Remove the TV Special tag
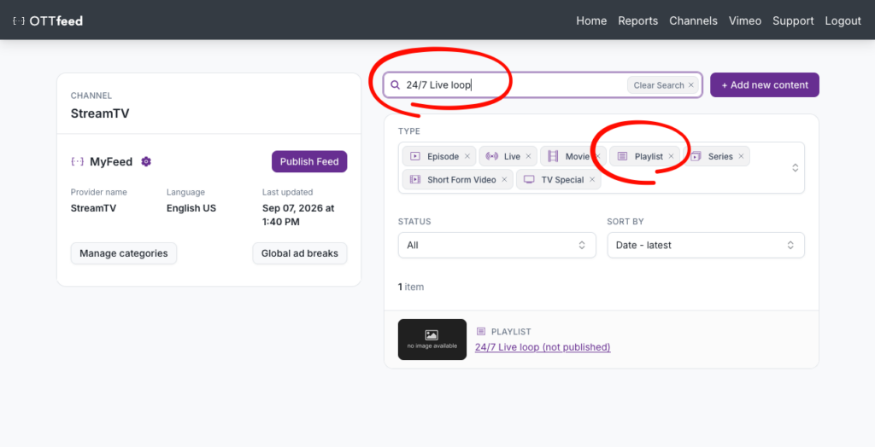875x447 pixels. (592, 179)
